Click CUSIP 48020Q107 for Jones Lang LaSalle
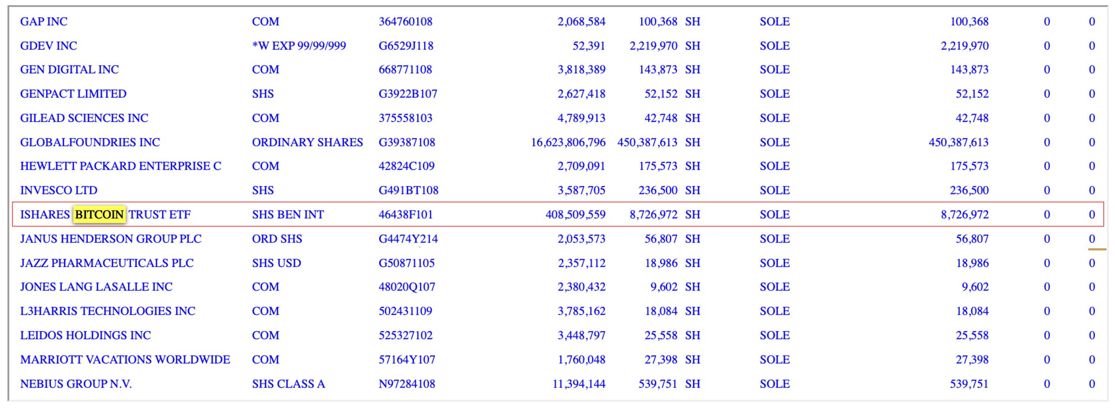Viewport: 1115px width, 408px height. point(407,287)
